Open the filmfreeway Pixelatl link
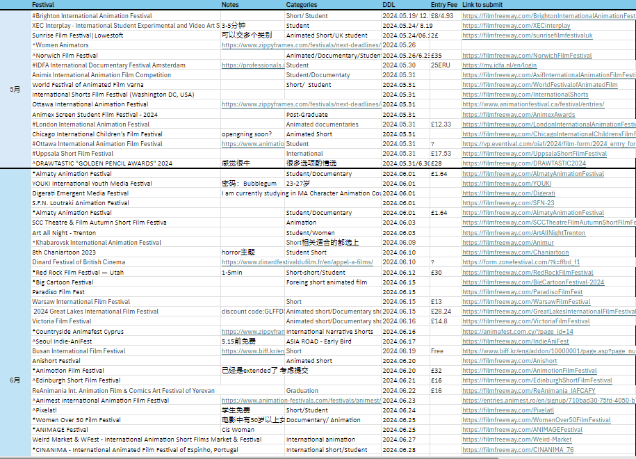The height and width of the screenshot is (459, 636). coord(508,410)
